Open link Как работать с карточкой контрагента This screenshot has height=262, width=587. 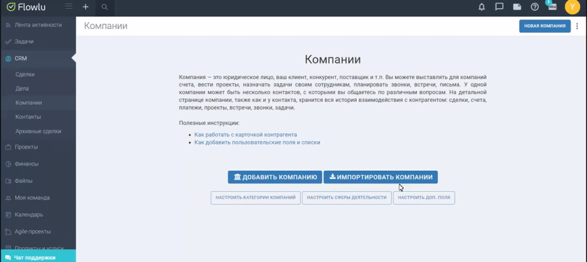click(245, 135)
